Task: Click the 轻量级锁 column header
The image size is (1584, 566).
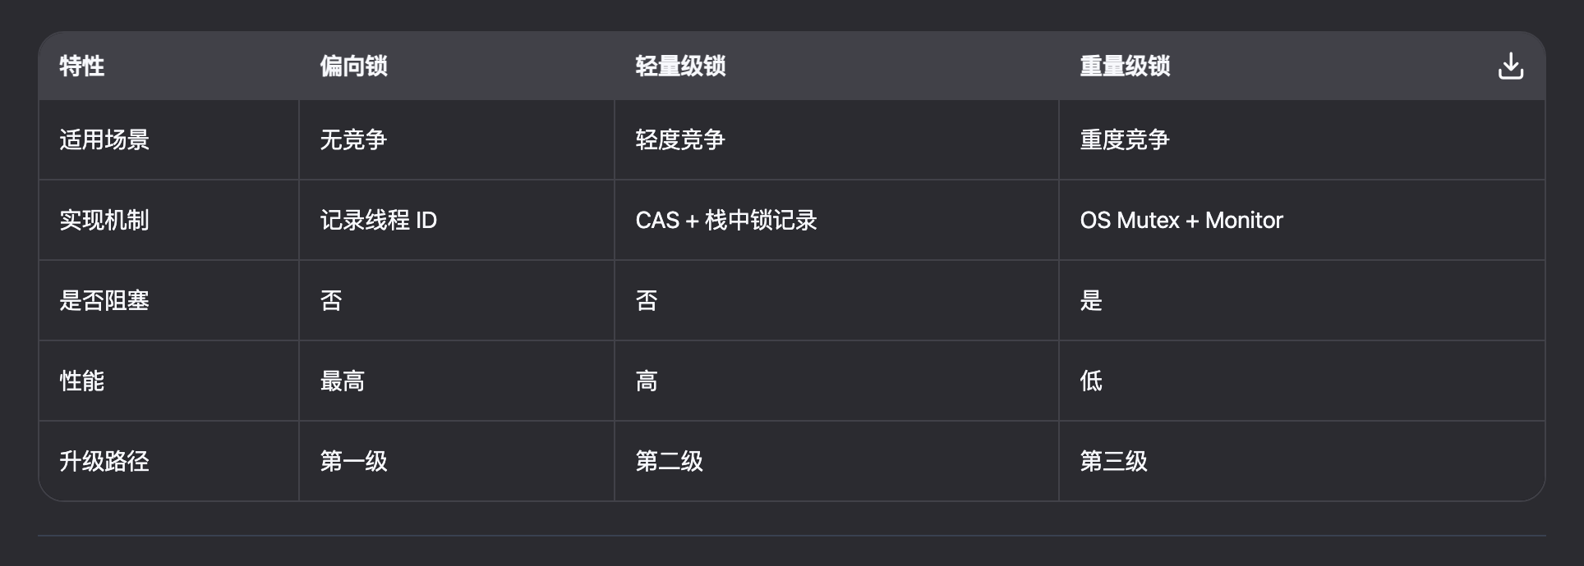Action: click(x=680, y=66)
